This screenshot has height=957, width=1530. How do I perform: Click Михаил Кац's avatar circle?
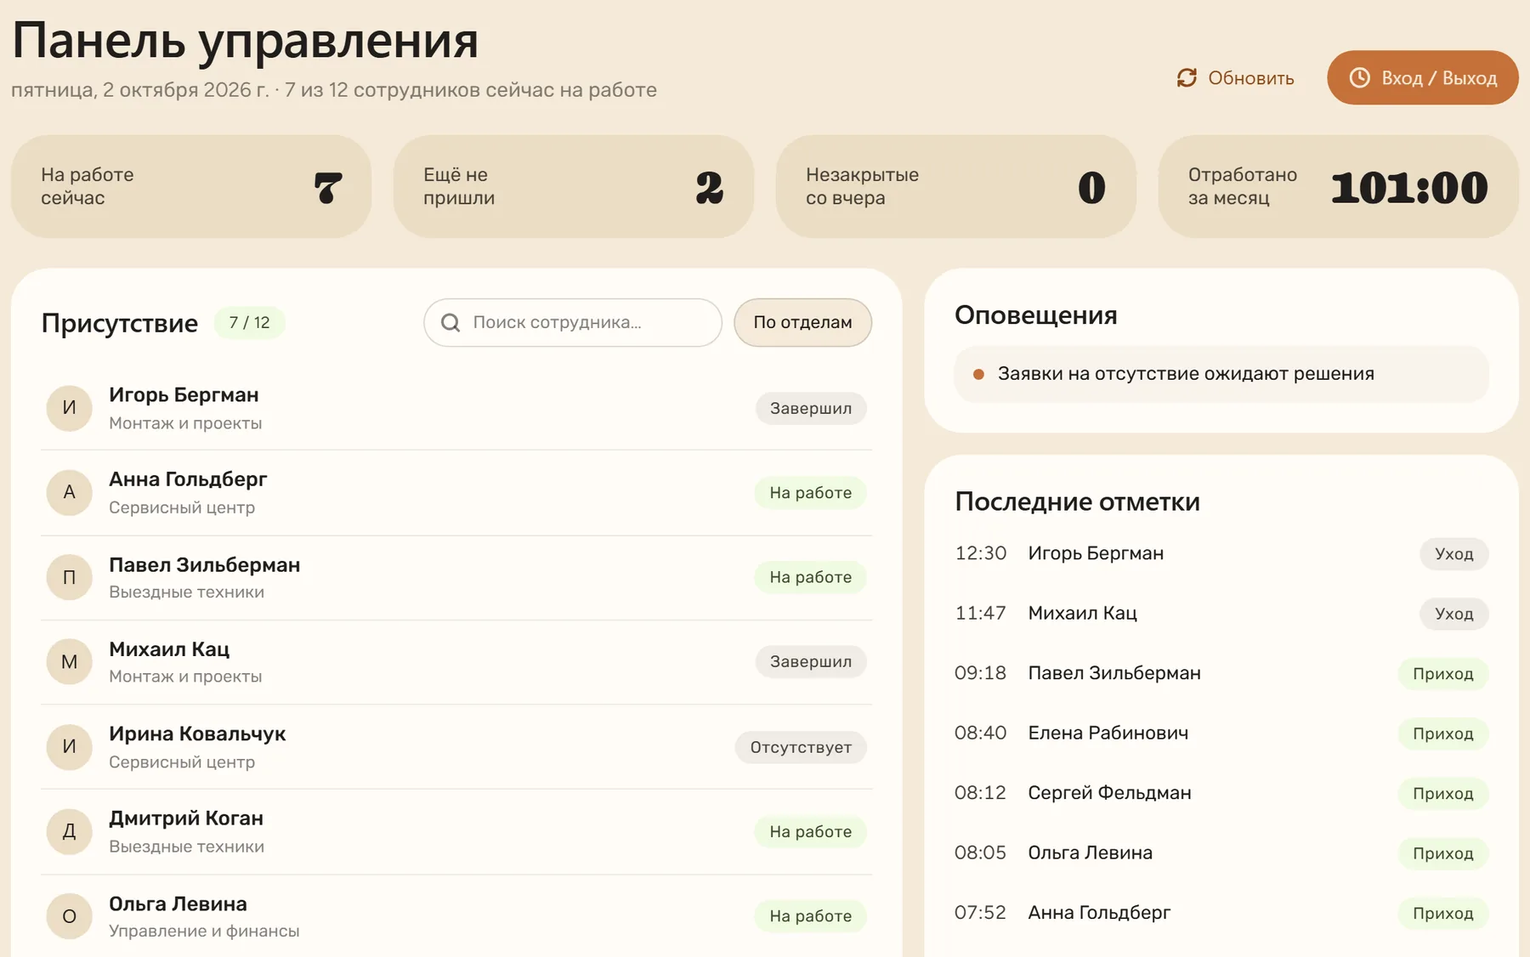[x=70, y=662]
